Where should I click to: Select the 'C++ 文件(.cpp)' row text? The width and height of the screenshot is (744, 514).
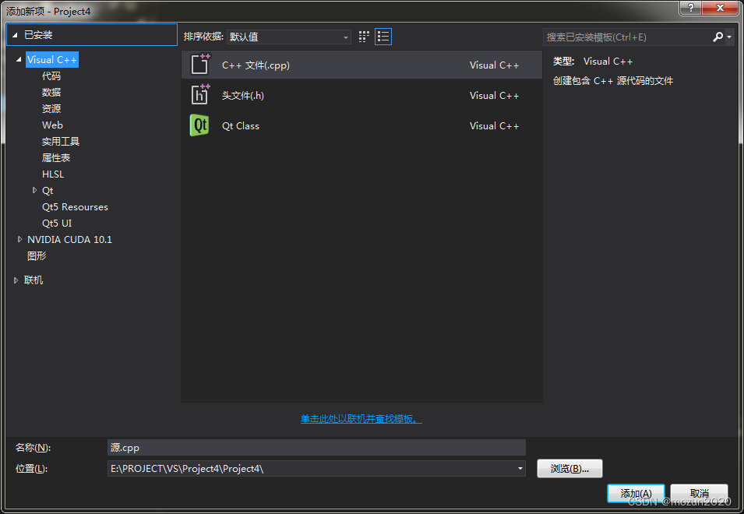[256, 65]
